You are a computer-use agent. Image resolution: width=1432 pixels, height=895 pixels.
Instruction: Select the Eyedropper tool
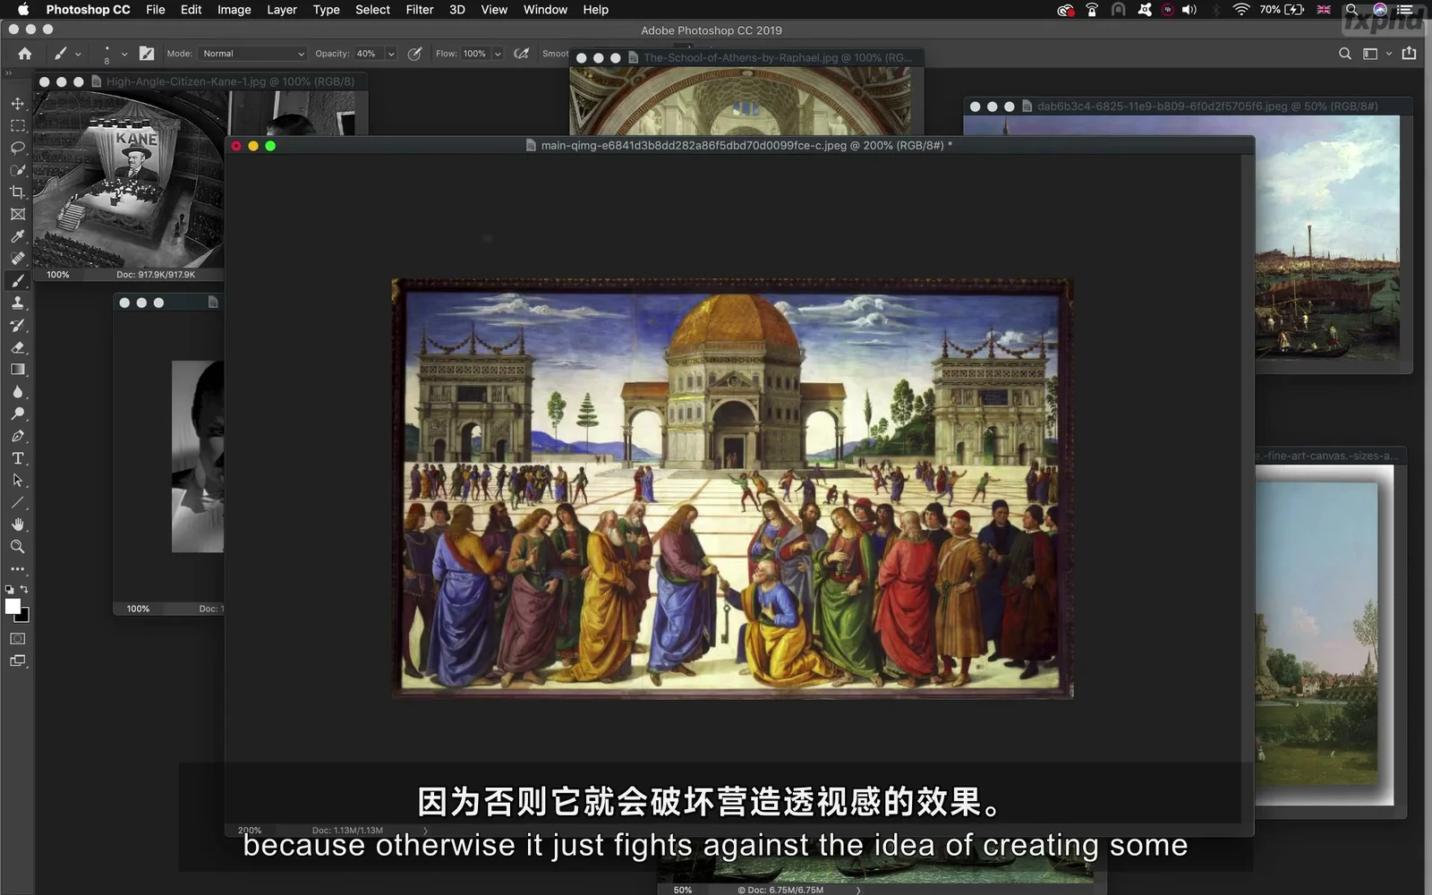pos(17,236)
